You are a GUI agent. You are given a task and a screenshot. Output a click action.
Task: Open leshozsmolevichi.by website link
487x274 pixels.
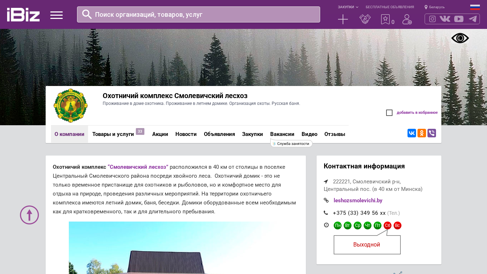click(358, 201)
